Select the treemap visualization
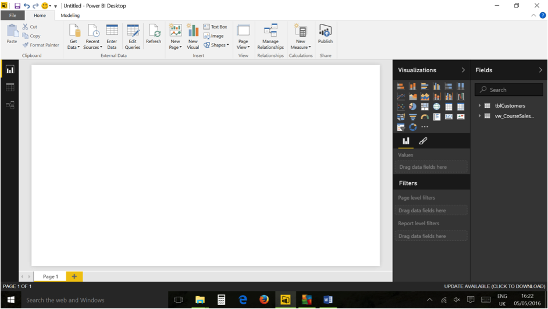Screen dimensions: 548x309 pos(425,106)
